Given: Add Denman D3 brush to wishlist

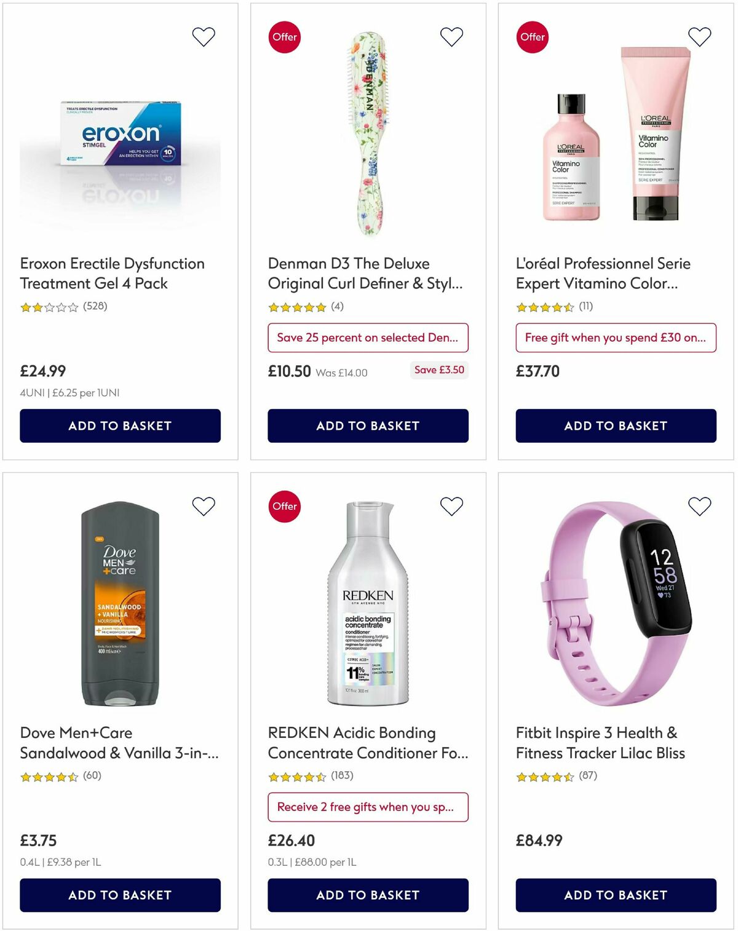Looking at the screenshot, I should [x=451, y=36].
